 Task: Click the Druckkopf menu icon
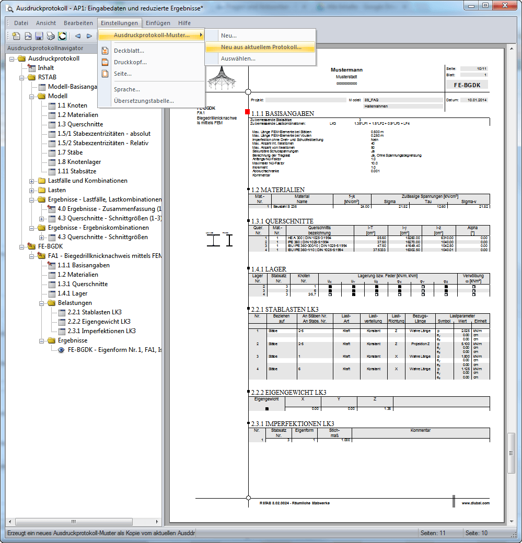(x=105, y=62)
